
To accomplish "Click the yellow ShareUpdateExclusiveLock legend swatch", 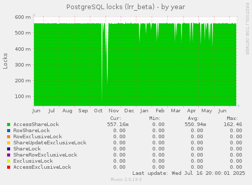I will 9,143.
